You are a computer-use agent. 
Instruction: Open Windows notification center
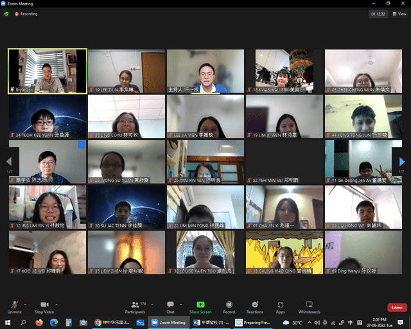pos(400,323)
